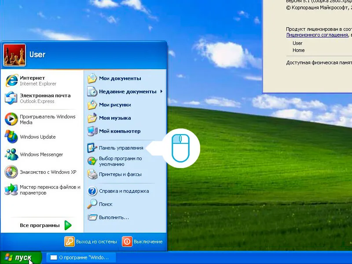Click the Мой компьютер icon
This screenshot has height=264, width=352.
(x=92, y=131)
